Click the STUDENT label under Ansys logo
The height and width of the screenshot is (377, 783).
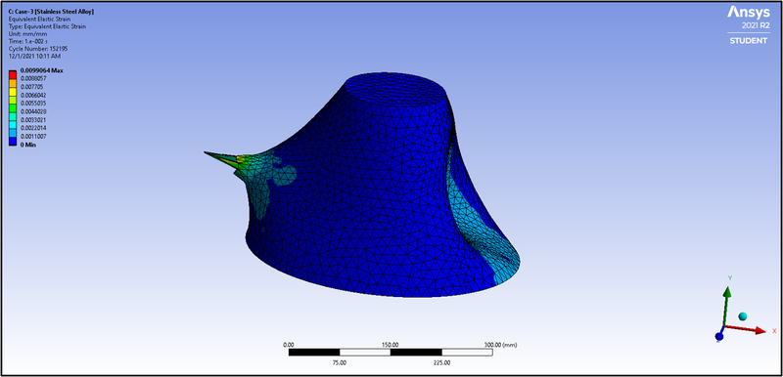(x=749, y=41)
